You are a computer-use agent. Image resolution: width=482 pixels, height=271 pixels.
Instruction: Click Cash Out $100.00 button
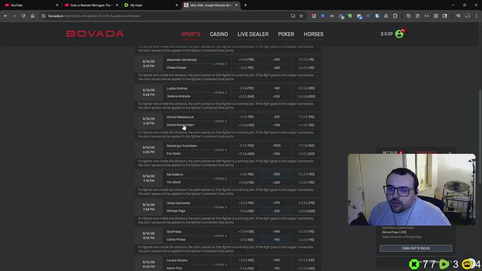[416, 248]
